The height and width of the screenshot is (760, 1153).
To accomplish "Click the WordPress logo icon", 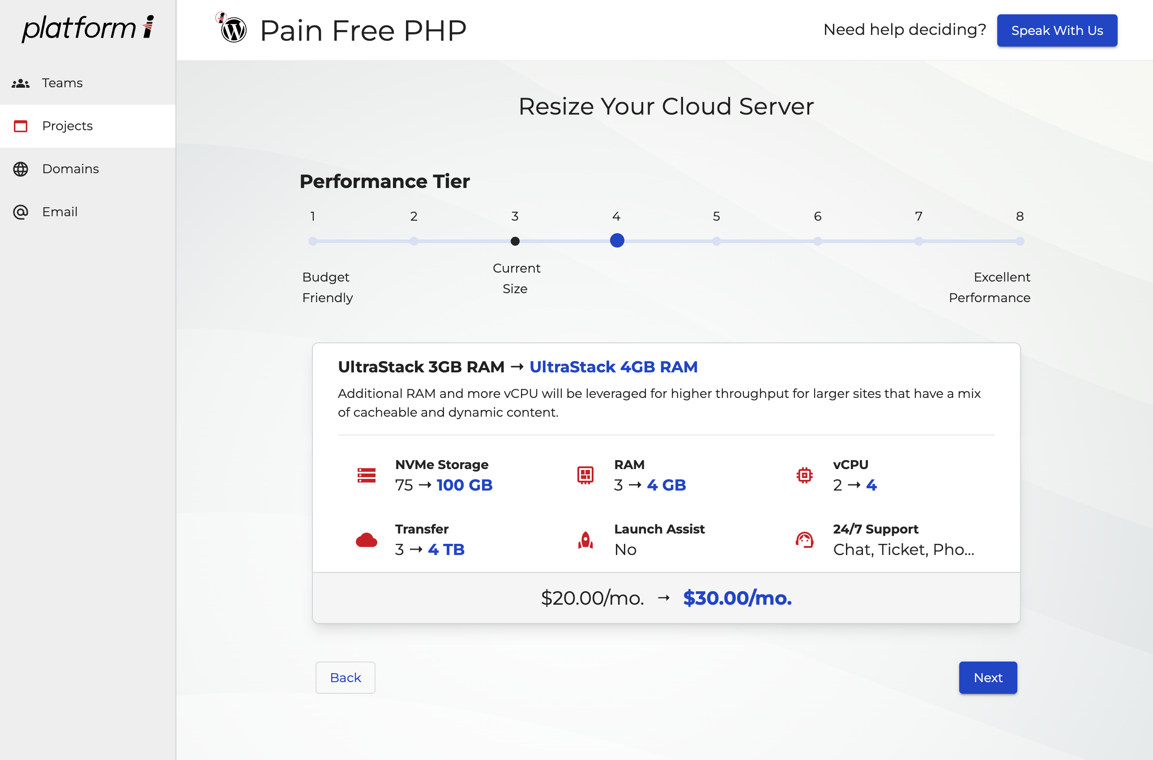I will (x=233, y=30).
